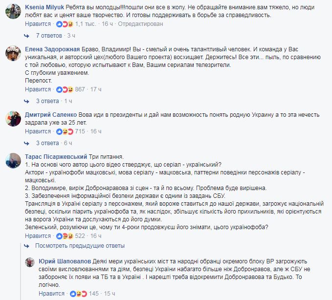Show previous replies via Посмотреть предыдущие ответы
332x300 pixels.
click(83, 245)
